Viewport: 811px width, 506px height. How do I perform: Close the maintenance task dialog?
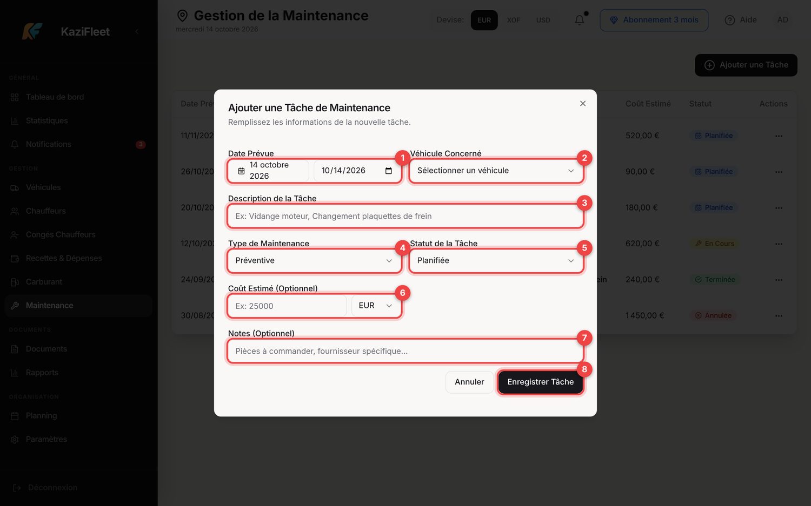[x=583, y=104]
